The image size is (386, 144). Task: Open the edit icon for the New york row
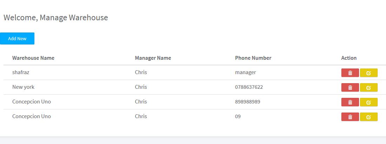pyautogui.click(x=369, y=87)
